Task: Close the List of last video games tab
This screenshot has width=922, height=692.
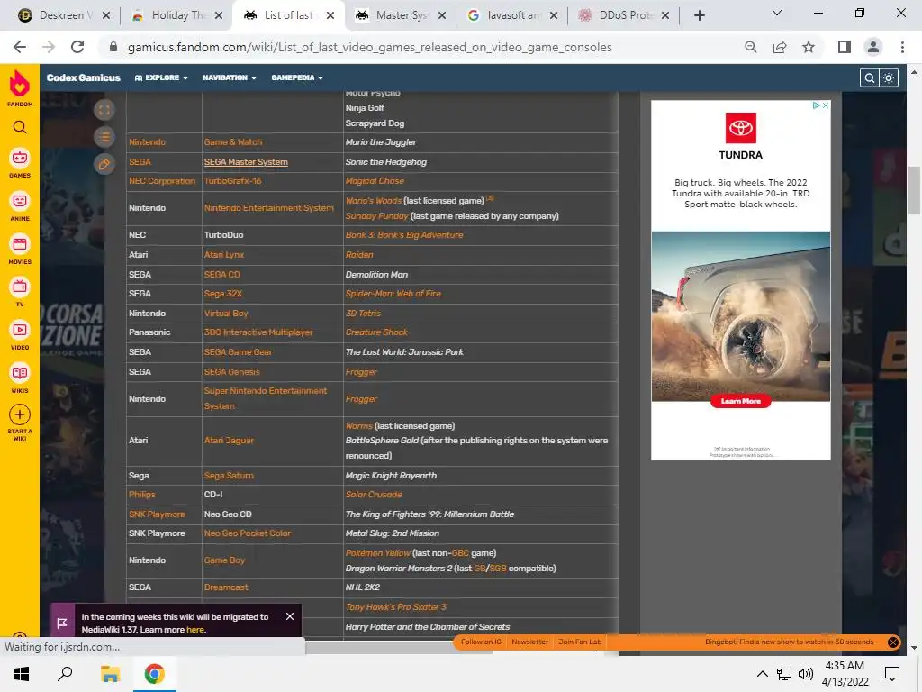Action: [x=330, y=15]
